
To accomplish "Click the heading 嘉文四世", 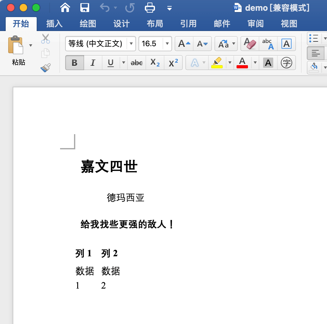I will [109, 166].
